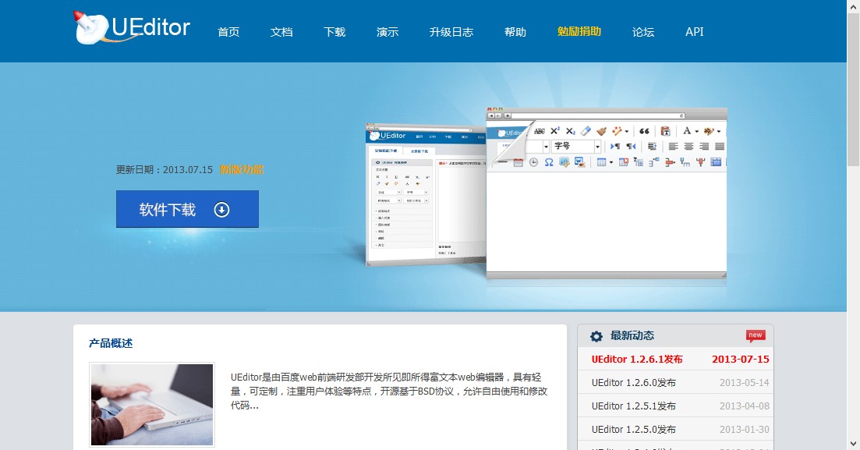This screenshot has width=860, height=450.
Task: Open 论坛 in the navigation bar
Action: click(x=642, y=32)
